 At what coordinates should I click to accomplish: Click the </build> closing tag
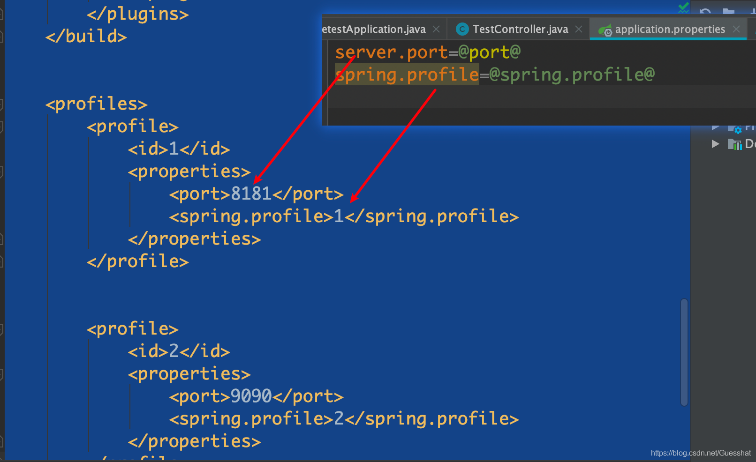click(86, 36)
